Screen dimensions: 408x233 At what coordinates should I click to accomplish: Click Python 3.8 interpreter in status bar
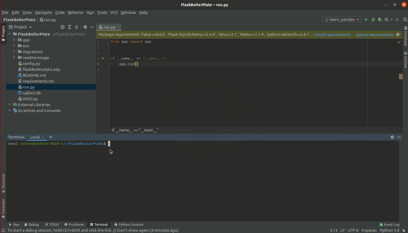click(389, 230)
